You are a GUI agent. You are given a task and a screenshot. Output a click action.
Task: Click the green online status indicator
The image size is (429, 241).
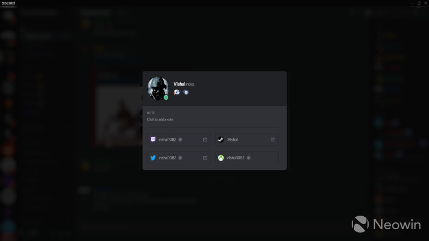[x=166, y=97]
